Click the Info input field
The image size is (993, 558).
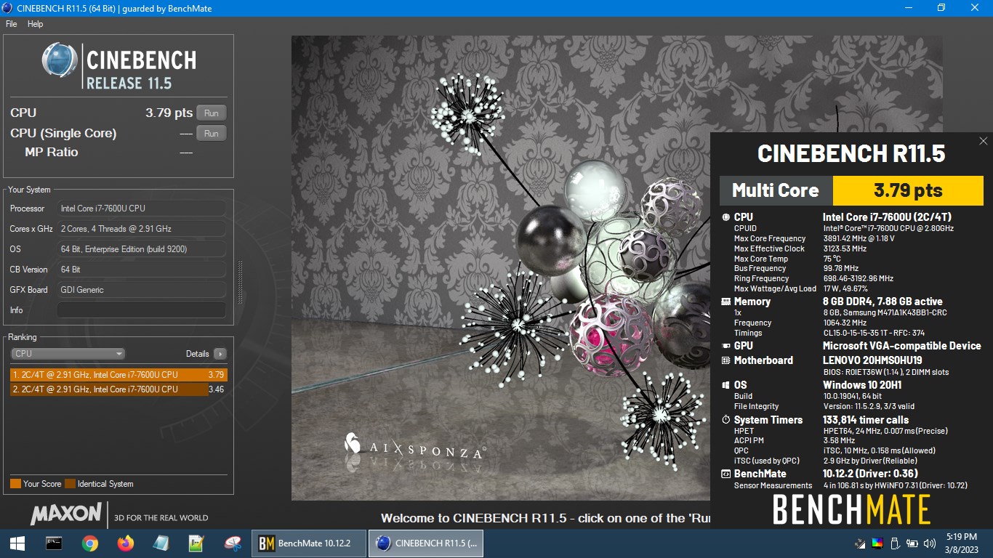pyautogui.click(x=141, y=310)
